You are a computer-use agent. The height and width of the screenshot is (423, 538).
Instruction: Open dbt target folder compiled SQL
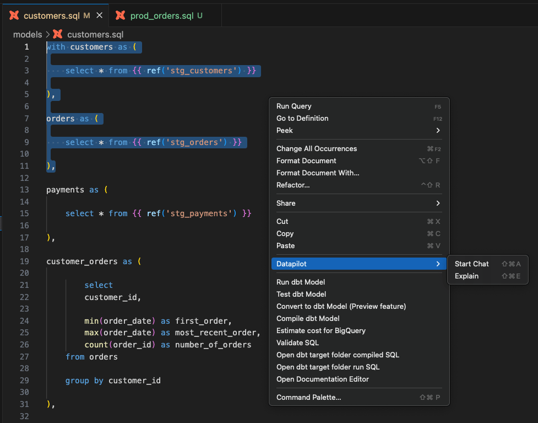(359, 355)
